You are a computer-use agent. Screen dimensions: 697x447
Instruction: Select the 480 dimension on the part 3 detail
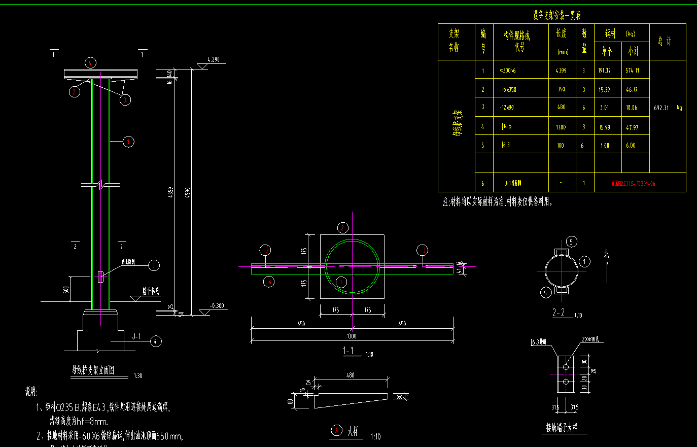tap(350, 375)
